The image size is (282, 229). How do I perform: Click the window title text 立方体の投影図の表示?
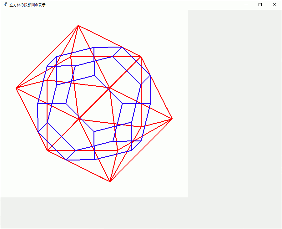pos(28,5)
